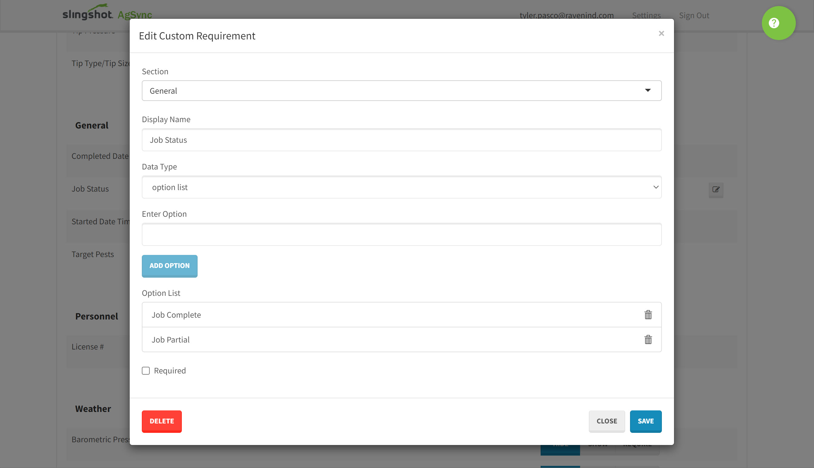814x468 pixels.
Task: Click inside the Enter Option input field
Action: click(401, 234)
